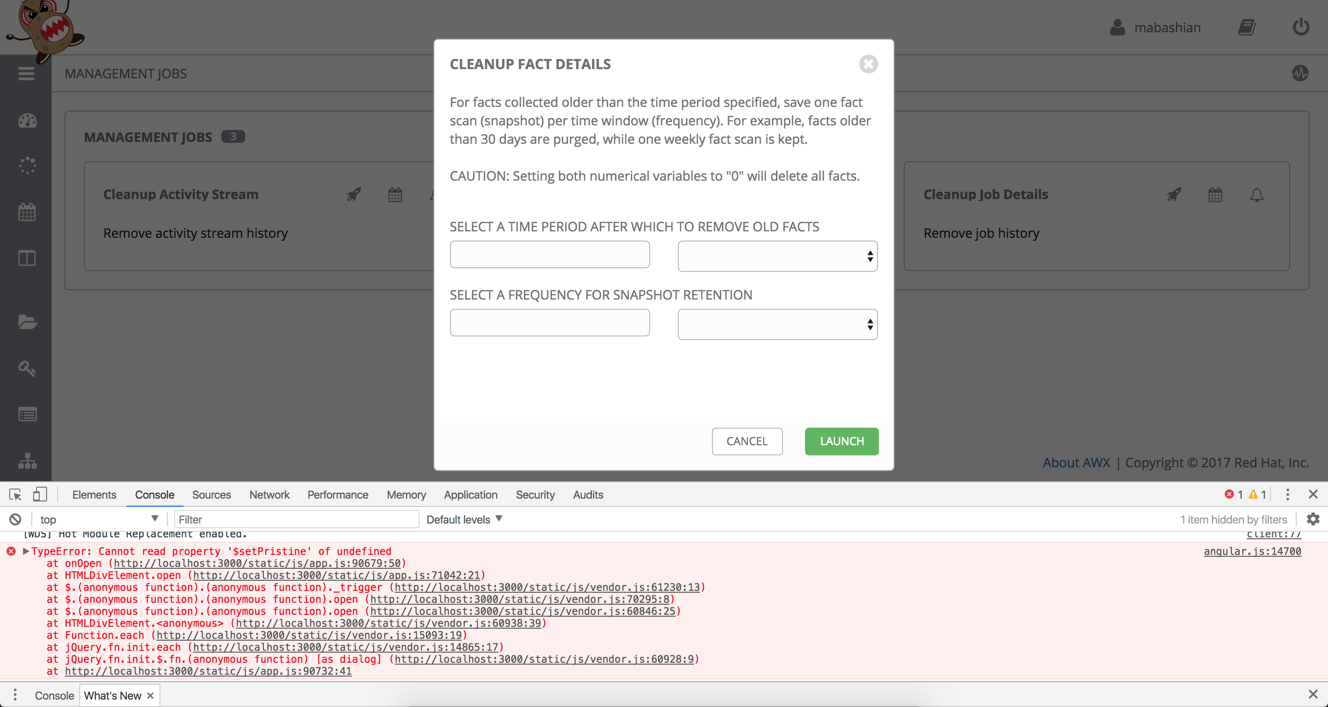
Task: Switch to the Elements tab in DevTools
Action: click(94, 495)
